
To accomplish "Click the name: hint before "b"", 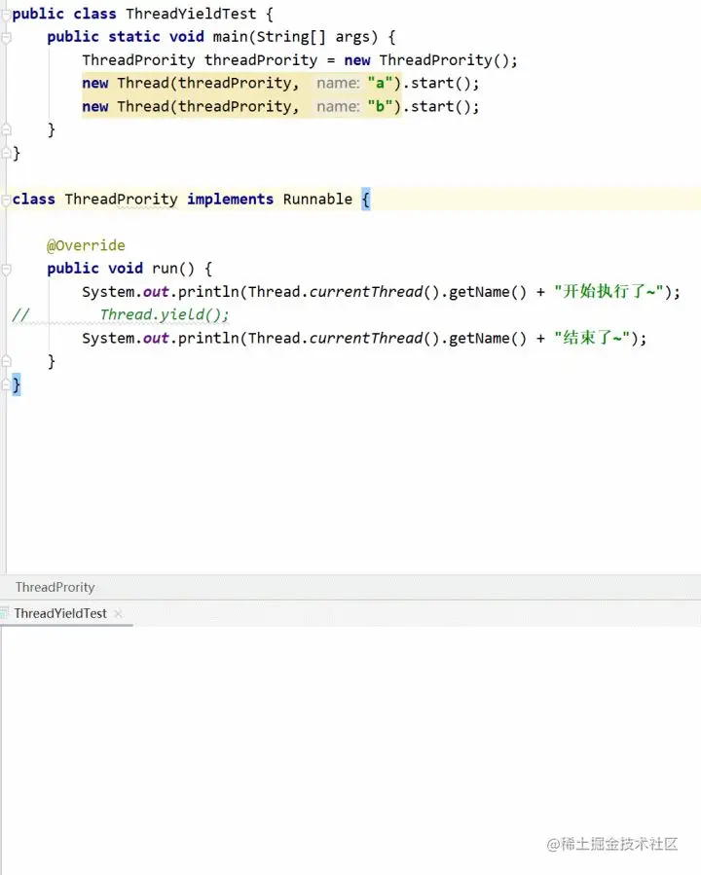I will pyautogui.click(x=338, y=107).
